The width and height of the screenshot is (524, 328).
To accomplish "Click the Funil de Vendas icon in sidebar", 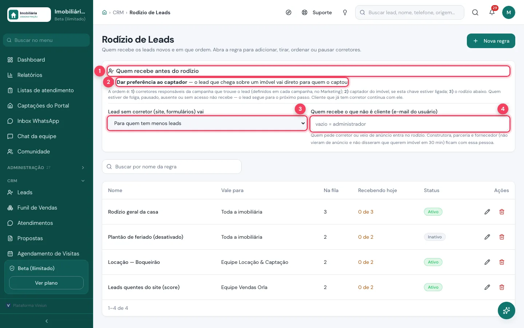I will [x=10, y=208].
